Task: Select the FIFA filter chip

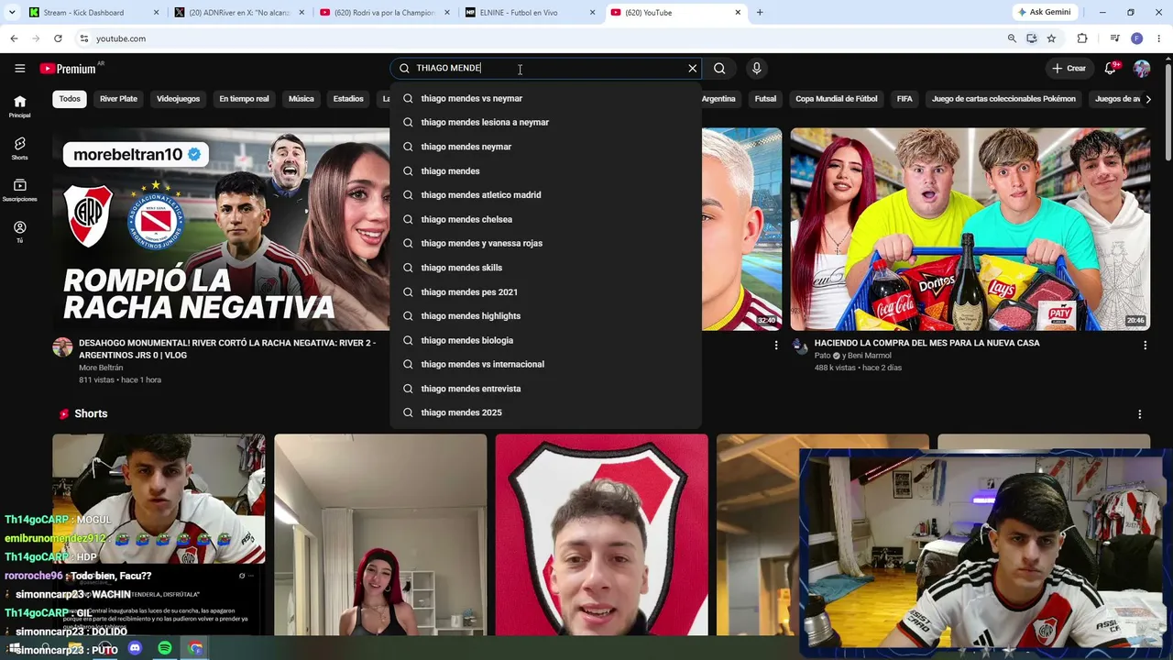Action: click(x=904, y=99)
